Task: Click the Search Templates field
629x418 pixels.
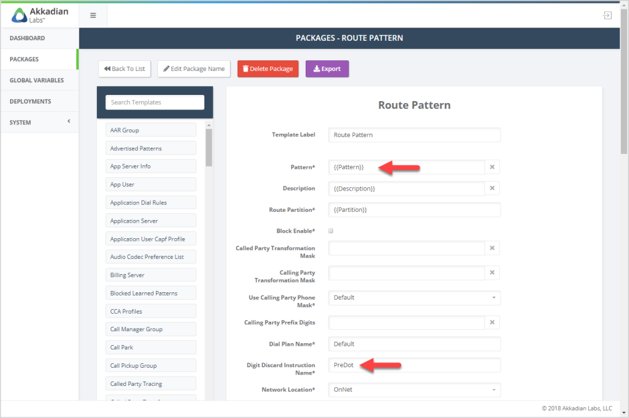Action: [x=155, y=102]
